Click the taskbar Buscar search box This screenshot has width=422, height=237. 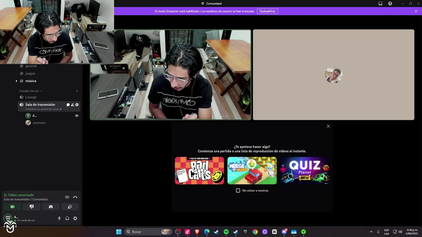(x=148, y=232)
